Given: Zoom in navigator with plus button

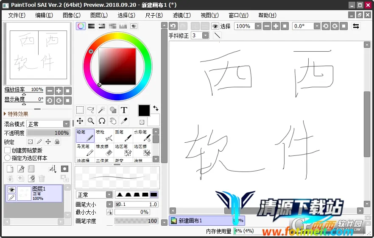Looking at the screenshot, I should (x=59, y=91).
